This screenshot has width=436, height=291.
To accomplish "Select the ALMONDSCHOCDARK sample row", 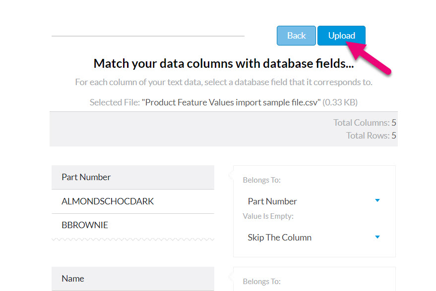I will point(133,201).
